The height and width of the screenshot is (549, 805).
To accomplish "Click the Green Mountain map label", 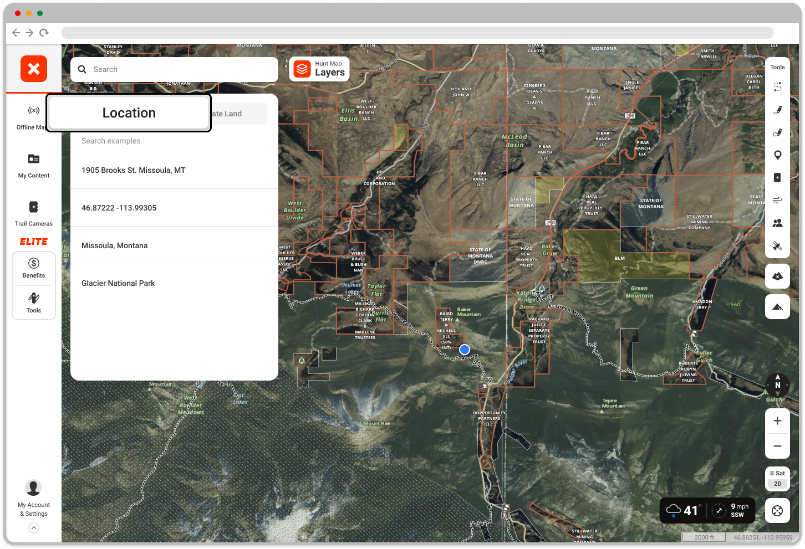I will click(x=639, y=292).
